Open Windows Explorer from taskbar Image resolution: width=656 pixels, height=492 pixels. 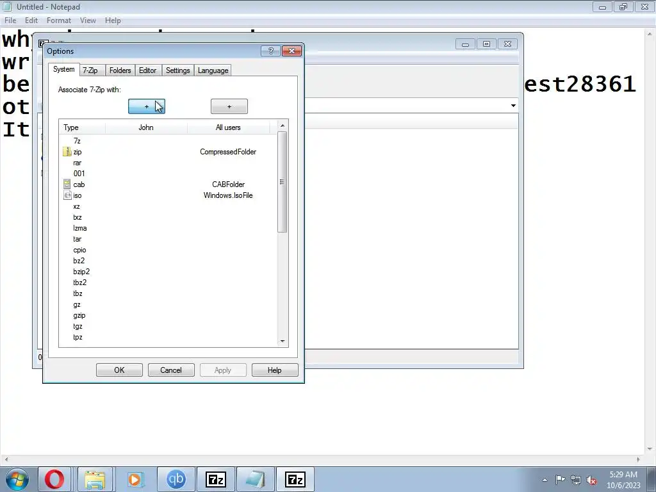coord(95,479)
